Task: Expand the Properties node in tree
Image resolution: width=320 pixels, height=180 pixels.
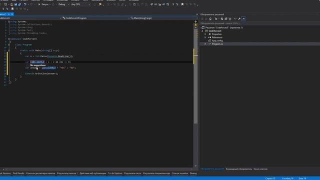Action: coord(205,34)
